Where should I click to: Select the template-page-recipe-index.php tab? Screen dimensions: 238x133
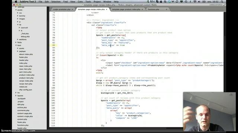pos(91,9)
